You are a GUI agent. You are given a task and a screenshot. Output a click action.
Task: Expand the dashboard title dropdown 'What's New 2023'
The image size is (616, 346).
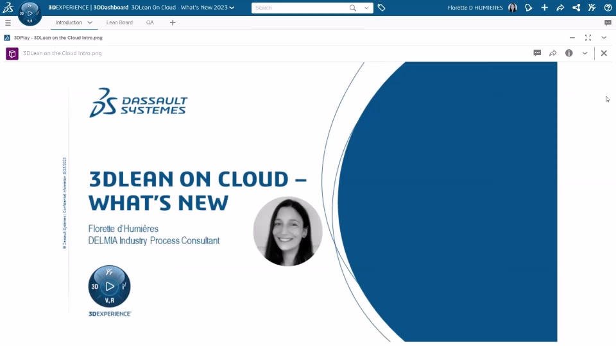coord(232,8)
